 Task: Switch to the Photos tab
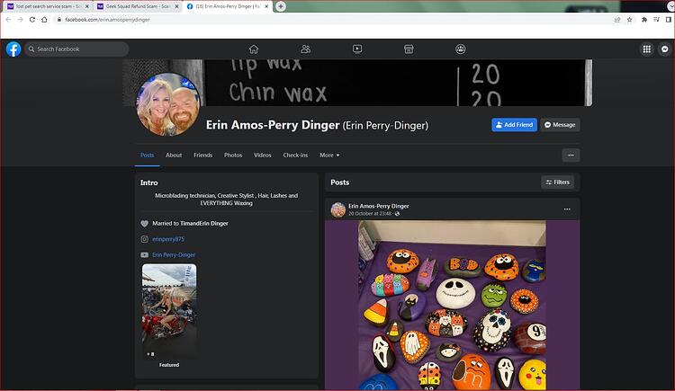click(233, 156)
